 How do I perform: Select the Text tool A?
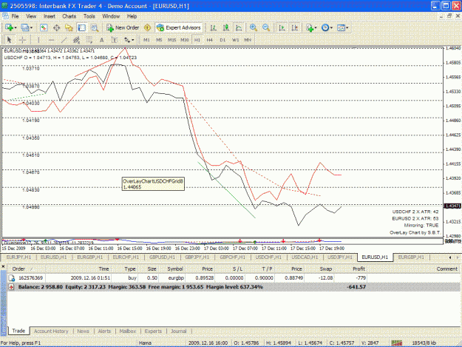(102, 40)
